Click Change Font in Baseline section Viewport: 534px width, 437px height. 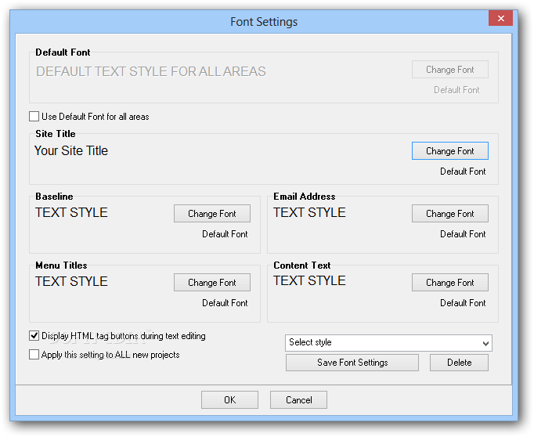pos(212,214)
